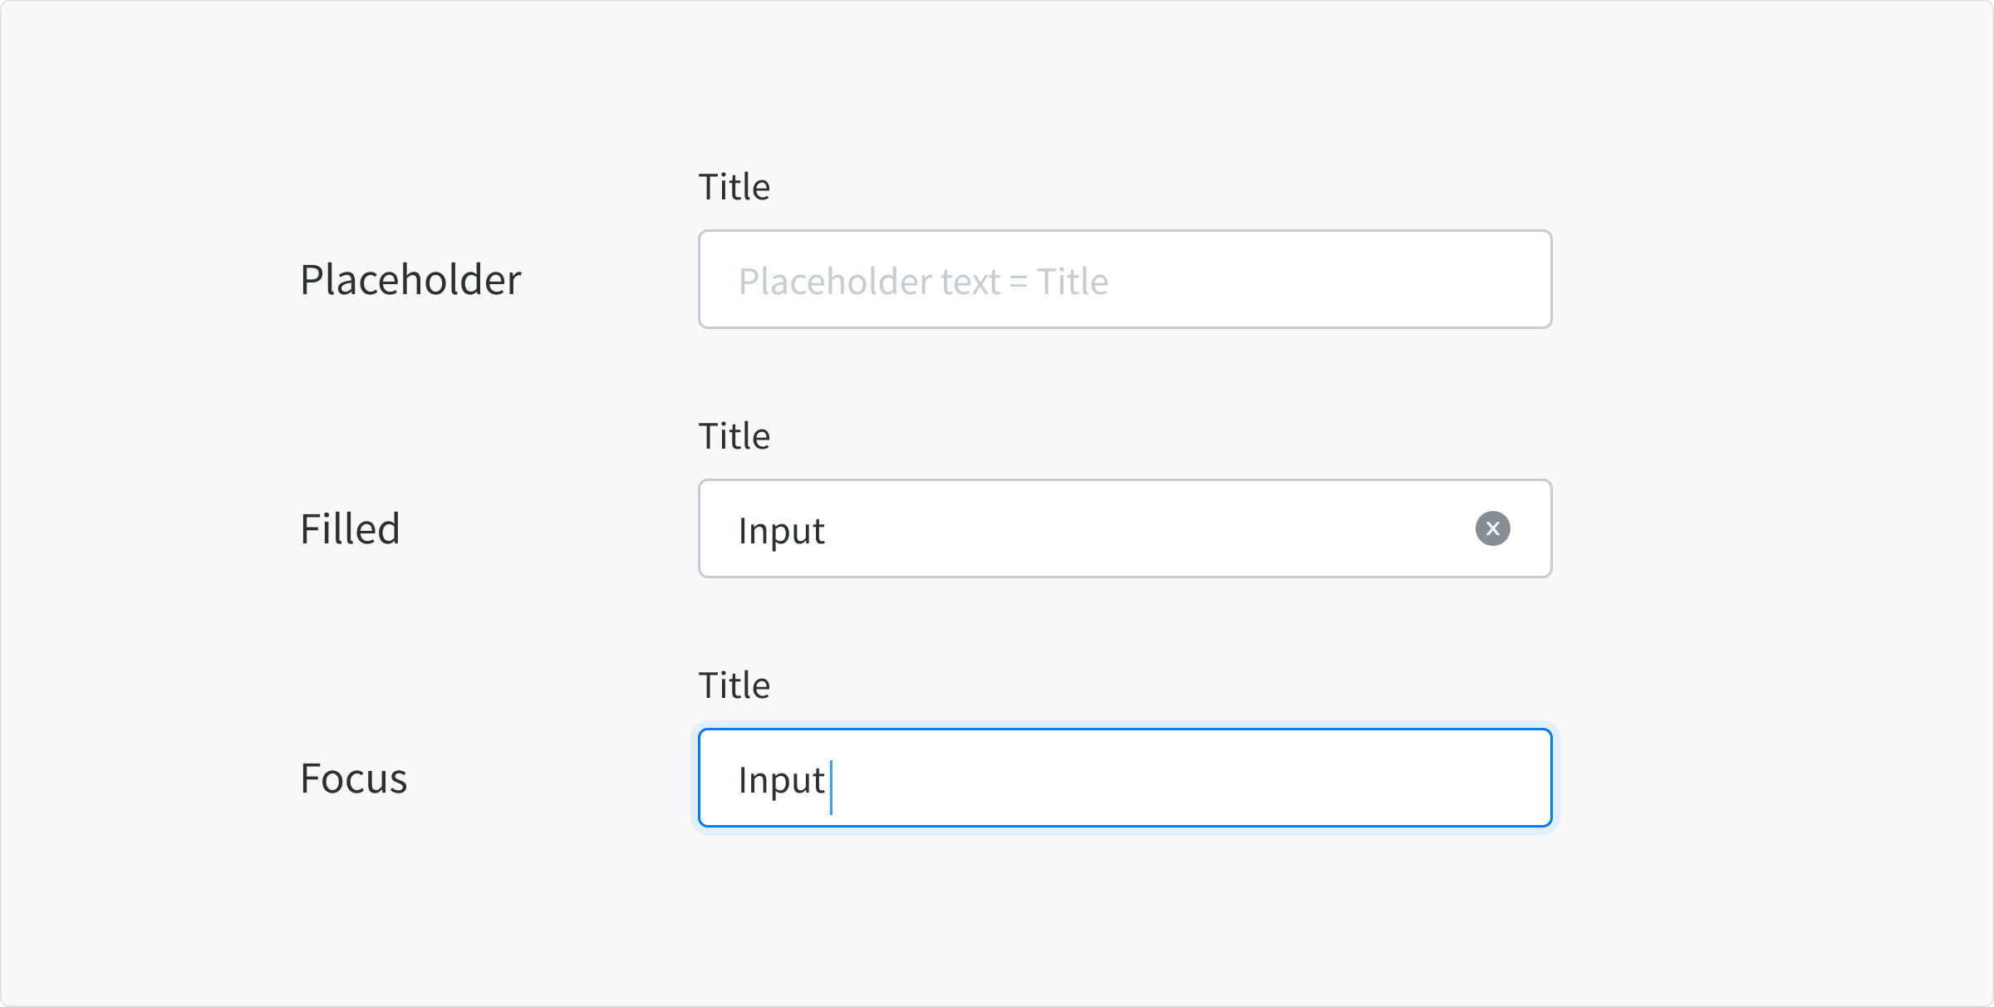Click the blue text cursor in the focused field

[x=831, y=787]
